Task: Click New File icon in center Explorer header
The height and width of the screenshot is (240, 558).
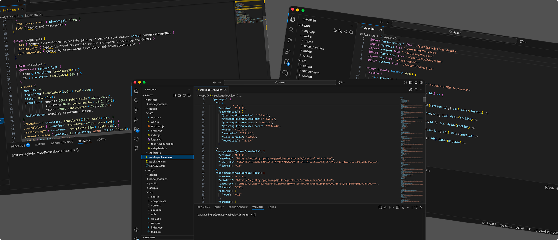Action: coord(175,95)
